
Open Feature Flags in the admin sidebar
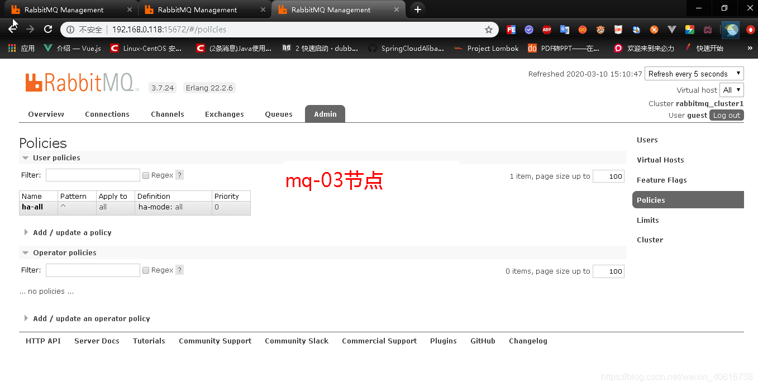point(662,180)
